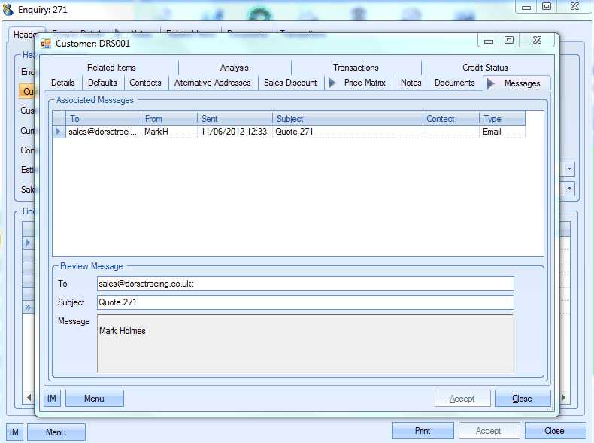The width and height of the screenshot is (594, 443).
Task: Open the Alternative Addresses tab
Action: pos(213,83)
